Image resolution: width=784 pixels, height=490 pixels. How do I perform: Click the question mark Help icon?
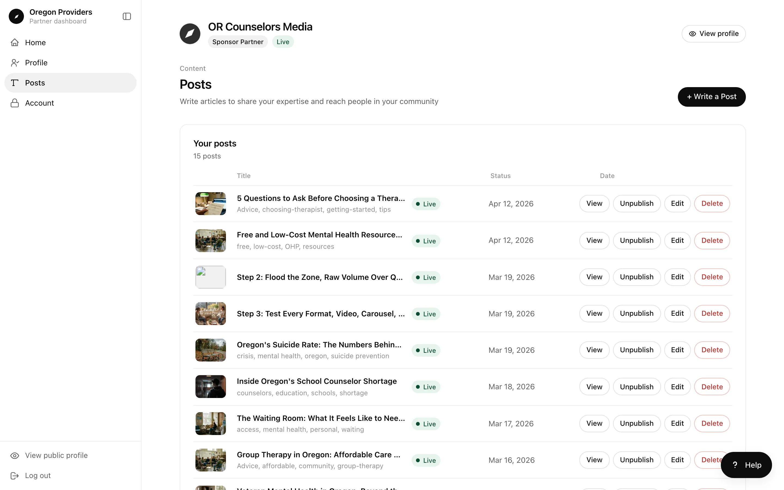coord(735,465)
